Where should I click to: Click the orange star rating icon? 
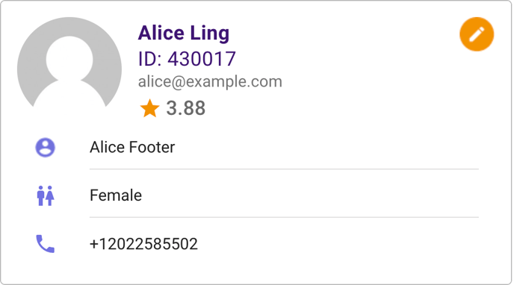[x=149, y=108]
